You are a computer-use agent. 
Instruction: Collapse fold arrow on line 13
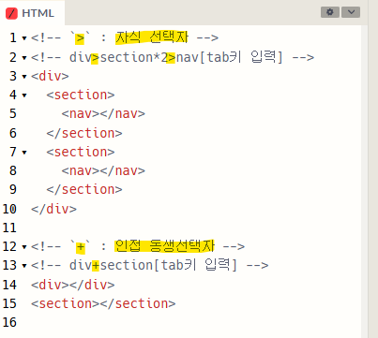[x=24, y=266]
